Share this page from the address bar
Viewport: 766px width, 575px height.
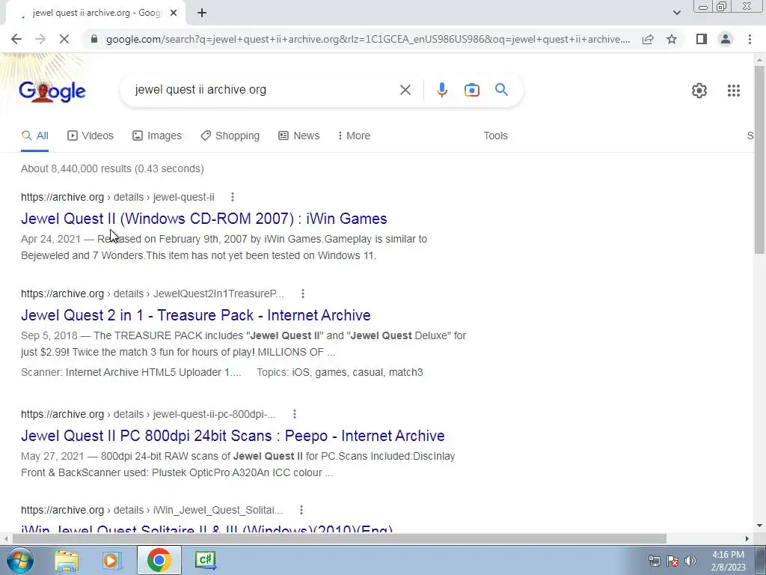point(648,39)
